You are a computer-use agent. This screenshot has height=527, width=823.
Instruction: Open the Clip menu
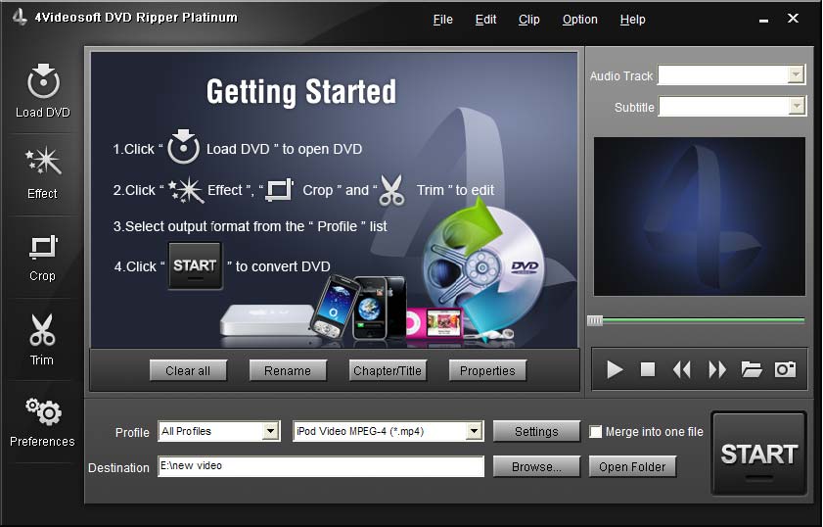click(528, 20)
